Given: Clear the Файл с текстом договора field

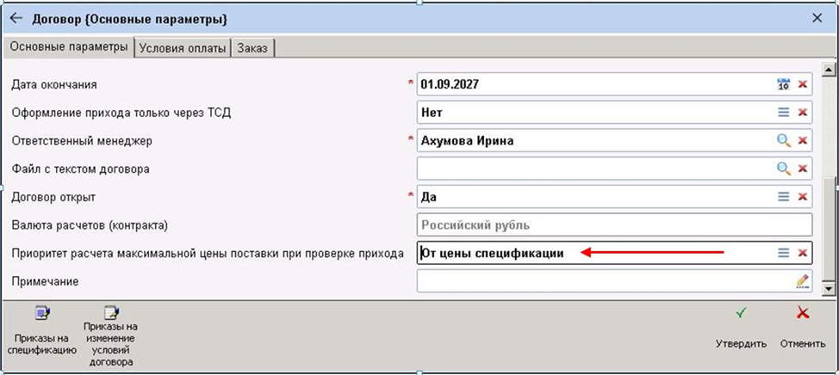Looking at the screenshot, I should pyautogui.click(x=803, y=169).
